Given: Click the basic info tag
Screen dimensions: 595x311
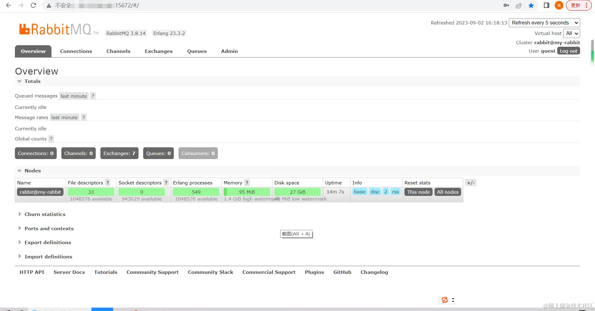Looking at the screenshot, I should coord(360,192).
